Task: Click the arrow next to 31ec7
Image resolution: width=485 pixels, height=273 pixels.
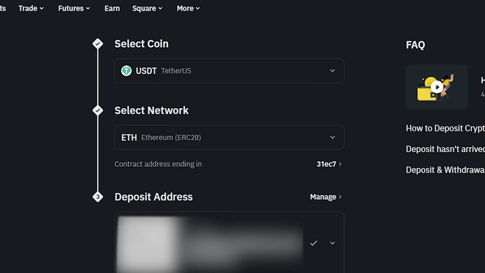Action: tap(340, 164)
